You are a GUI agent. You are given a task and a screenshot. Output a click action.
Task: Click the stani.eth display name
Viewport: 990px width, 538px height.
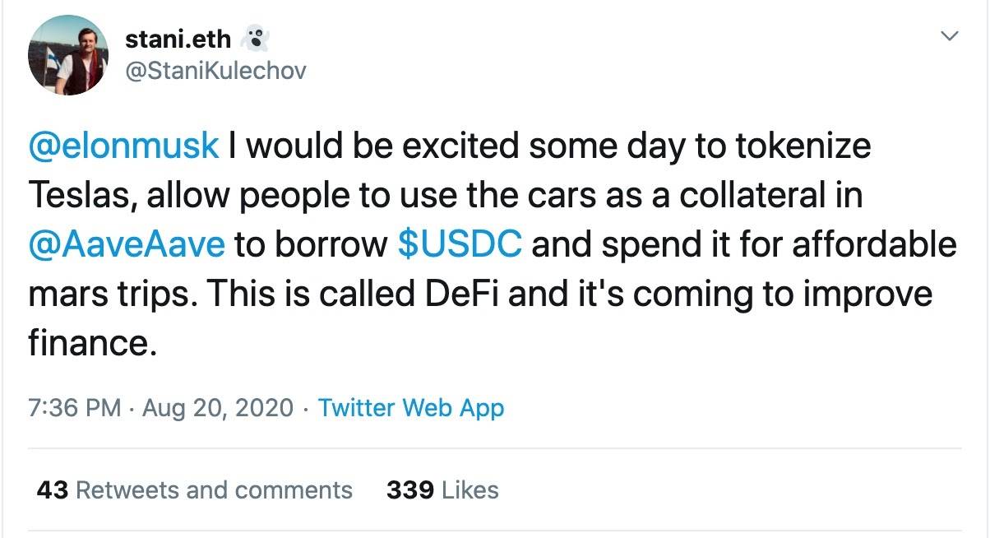click(x=178, y=39)
